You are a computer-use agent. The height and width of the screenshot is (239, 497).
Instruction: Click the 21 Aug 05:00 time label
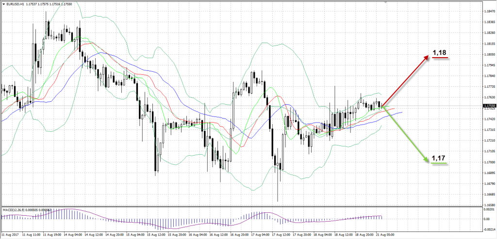383,234
